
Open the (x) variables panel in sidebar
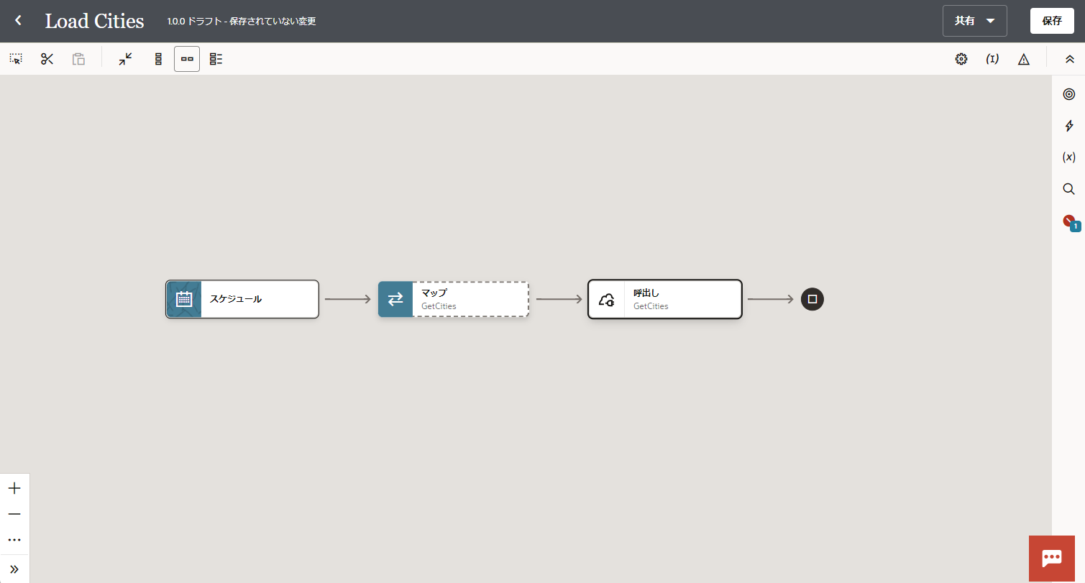pyautogui.click(x=1068, y=157)
